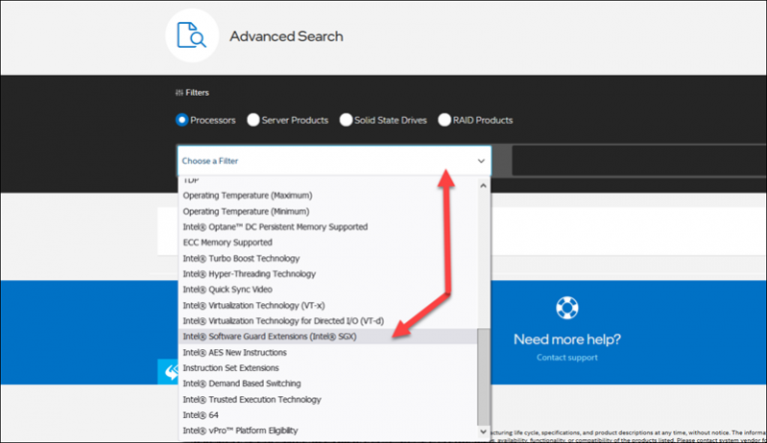Click the scroll down arrow in filter list

484,431
